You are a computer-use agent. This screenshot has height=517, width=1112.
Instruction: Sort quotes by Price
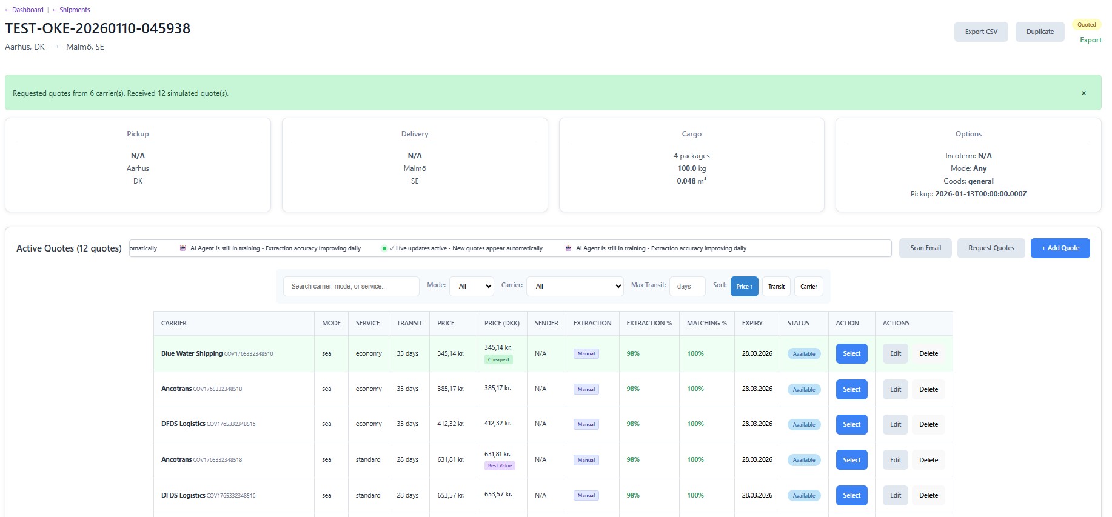point(745,286)
